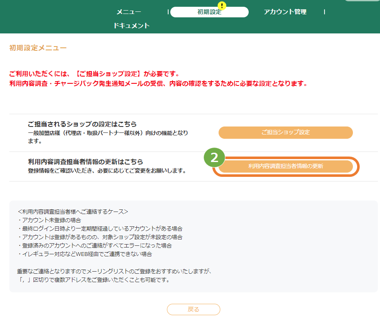Click the red text 【ご担当ショップ設定】が必要です
Viewport: 380px width, 319px height.
[127, 74]
